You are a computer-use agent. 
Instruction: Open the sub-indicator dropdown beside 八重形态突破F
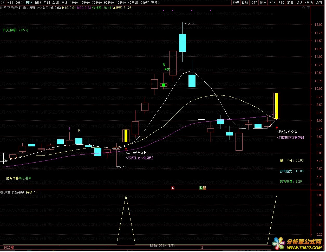(2, 192)
